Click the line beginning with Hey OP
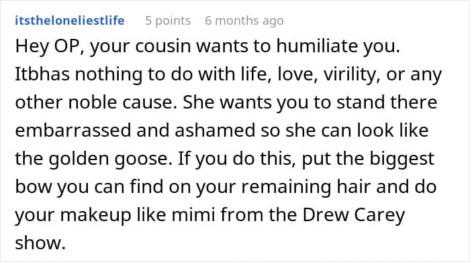Screen dimensions: 470x262 pyautogui.click(x=207, y=46)
